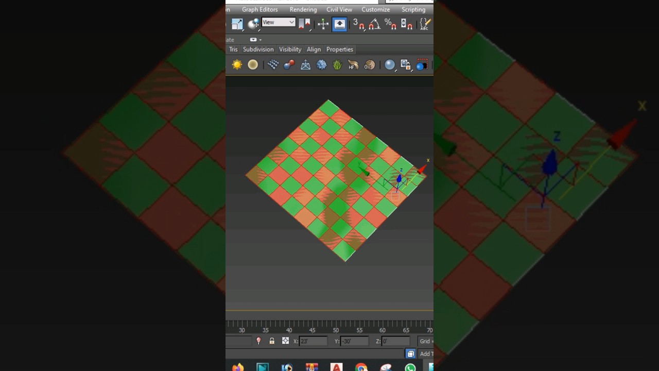Click the red-blue molecule icon
Image resolution: width=659 pixels, height=371 pixels.
tap(289, 64)
